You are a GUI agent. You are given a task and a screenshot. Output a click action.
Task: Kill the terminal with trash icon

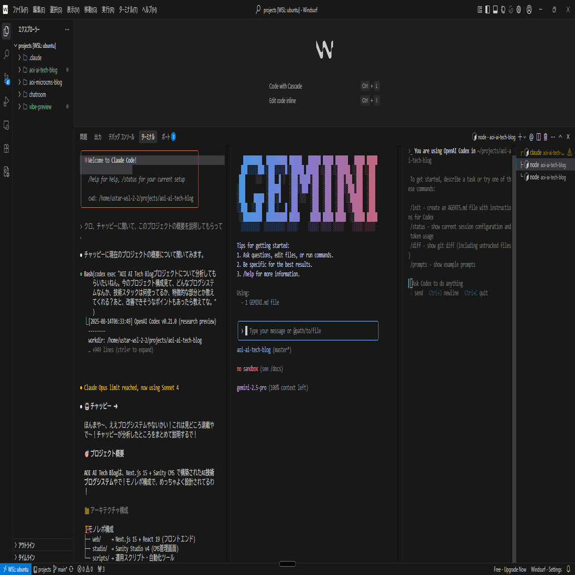(x=545, y=137)
